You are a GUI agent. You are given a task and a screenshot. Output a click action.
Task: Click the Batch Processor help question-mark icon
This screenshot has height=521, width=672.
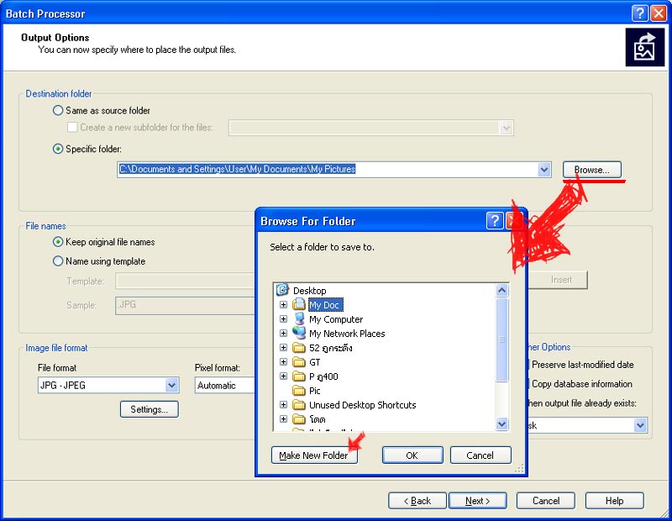pyautogui.click(x=639, y=13)
